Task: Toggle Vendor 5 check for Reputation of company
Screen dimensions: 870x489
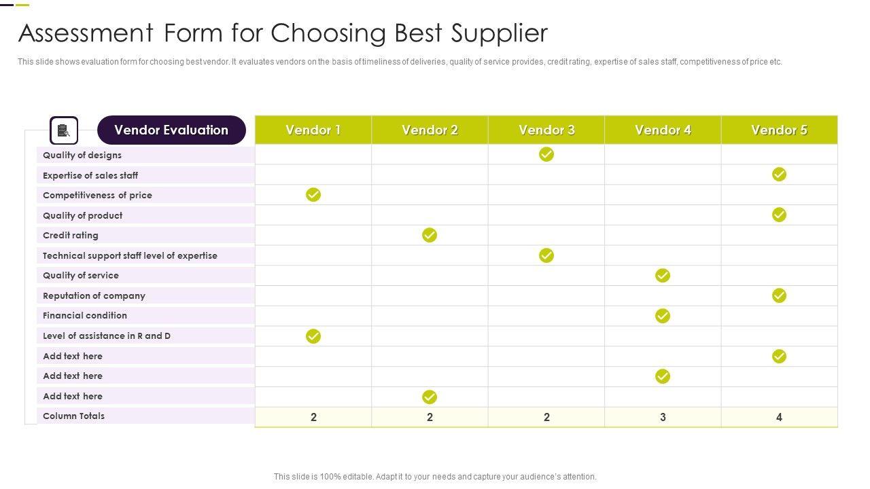Action: [779, 295]
